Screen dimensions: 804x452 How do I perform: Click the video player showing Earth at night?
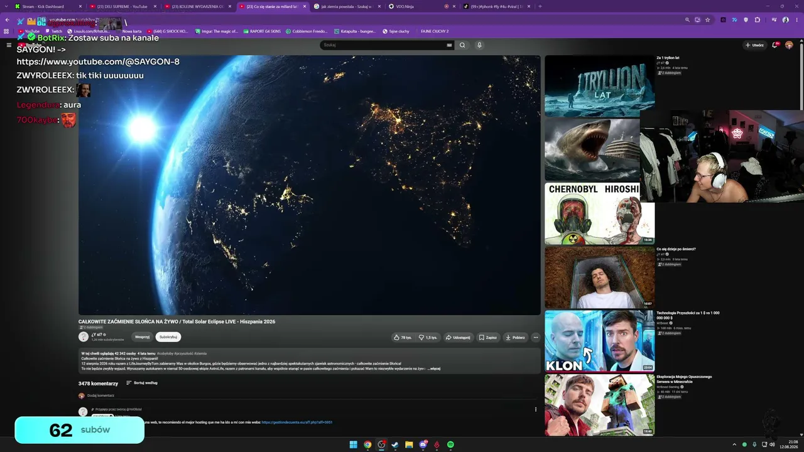309,185
